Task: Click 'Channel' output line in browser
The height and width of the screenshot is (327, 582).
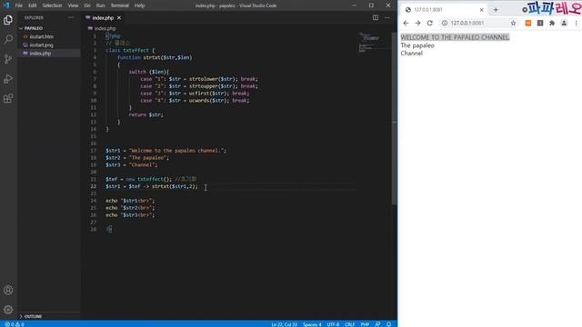Action: 411,54
